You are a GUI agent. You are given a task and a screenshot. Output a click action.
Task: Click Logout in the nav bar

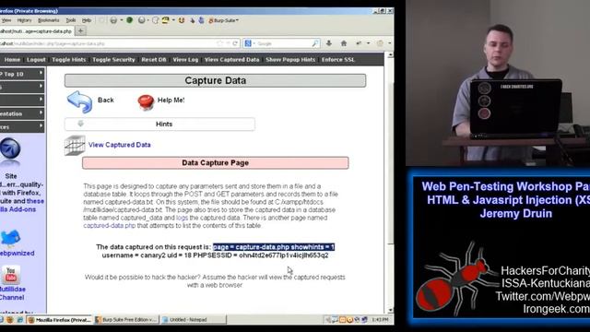[36, 59]
